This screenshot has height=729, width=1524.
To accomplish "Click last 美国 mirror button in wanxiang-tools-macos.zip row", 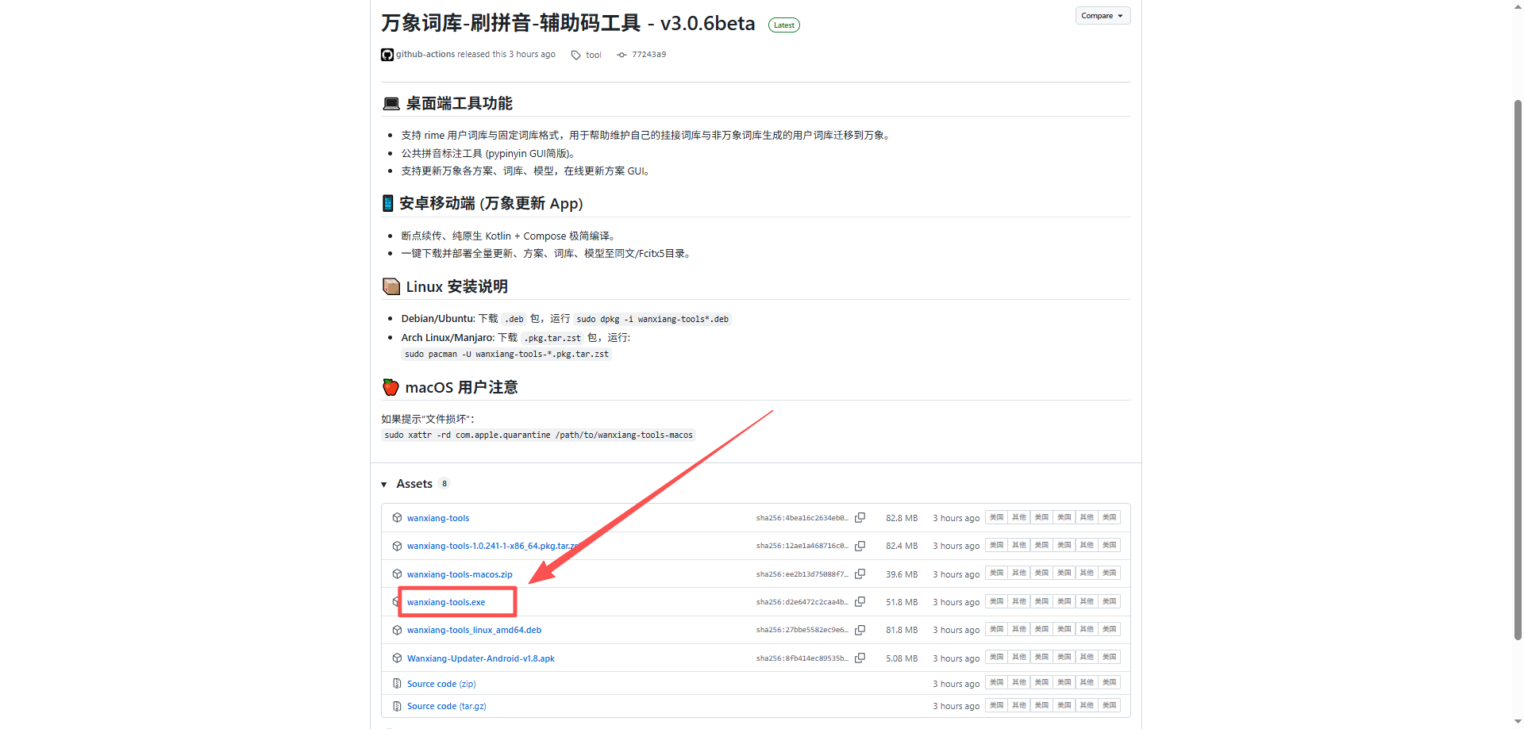I will (x=1109, y=573).
